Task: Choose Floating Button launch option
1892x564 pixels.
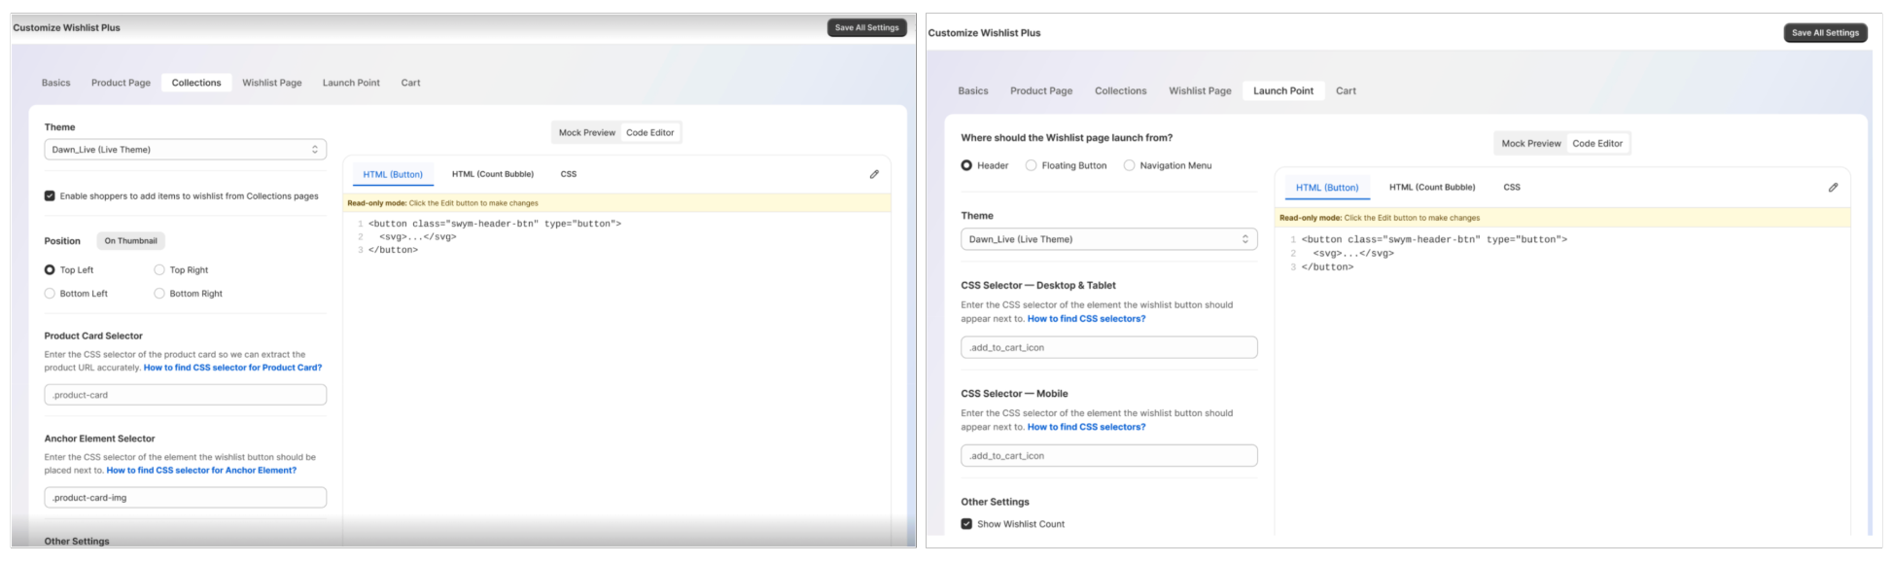Action: (x=1031, y=165)
